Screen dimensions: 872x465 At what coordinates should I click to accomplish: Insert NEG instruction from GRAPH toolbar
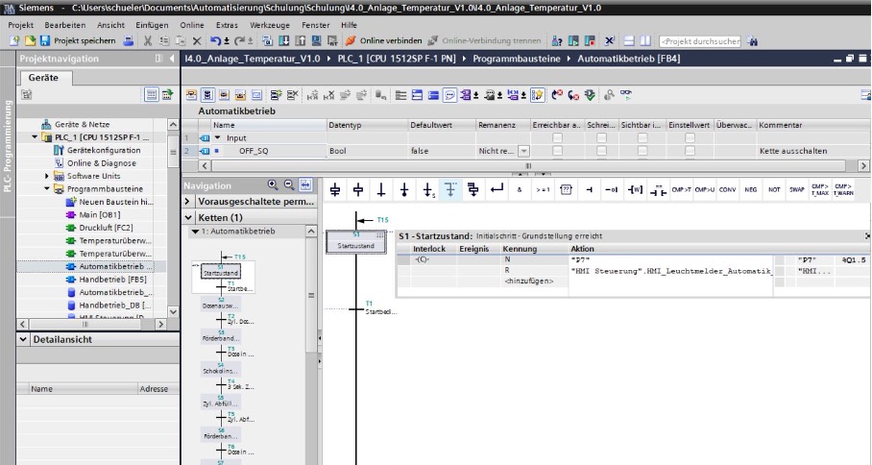(x=751, y=189)
